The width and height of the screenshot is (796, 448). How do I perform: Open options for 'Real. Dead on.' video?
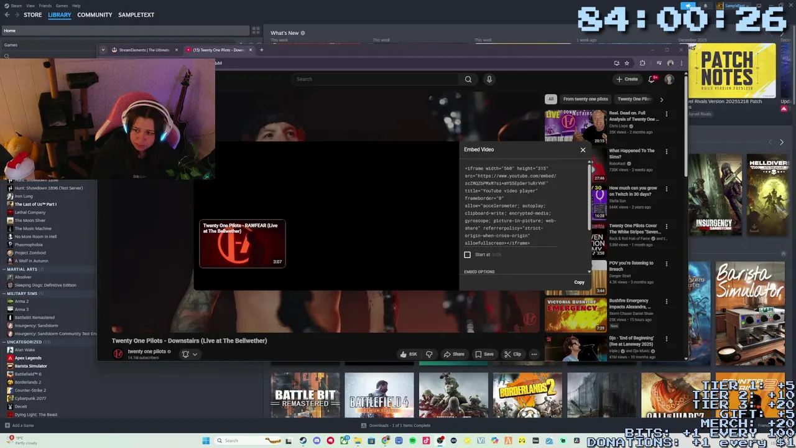point(666,114)
